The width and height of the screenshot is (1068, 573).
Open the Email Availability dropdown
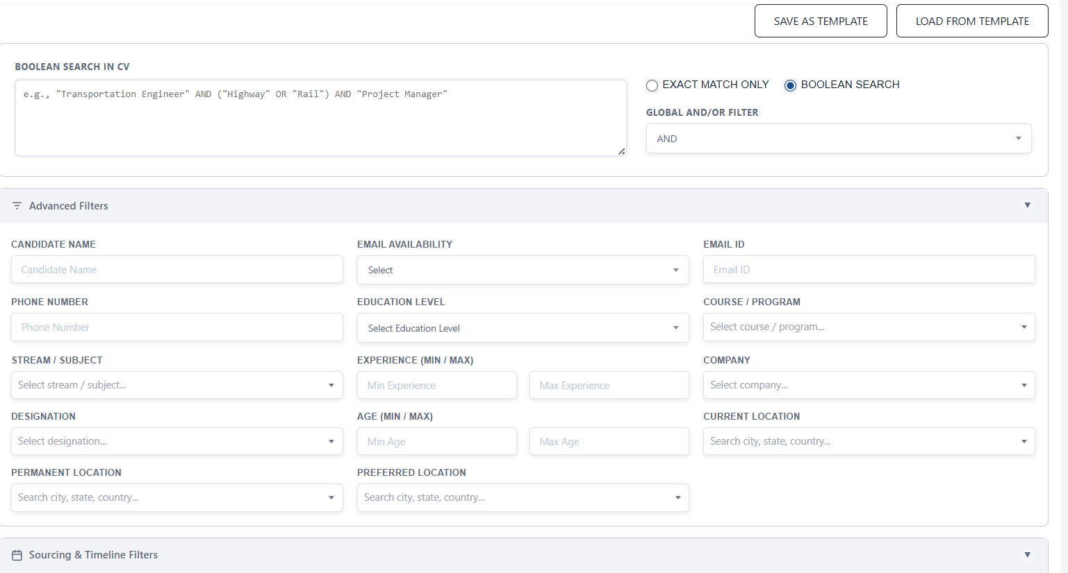(523, 270)
